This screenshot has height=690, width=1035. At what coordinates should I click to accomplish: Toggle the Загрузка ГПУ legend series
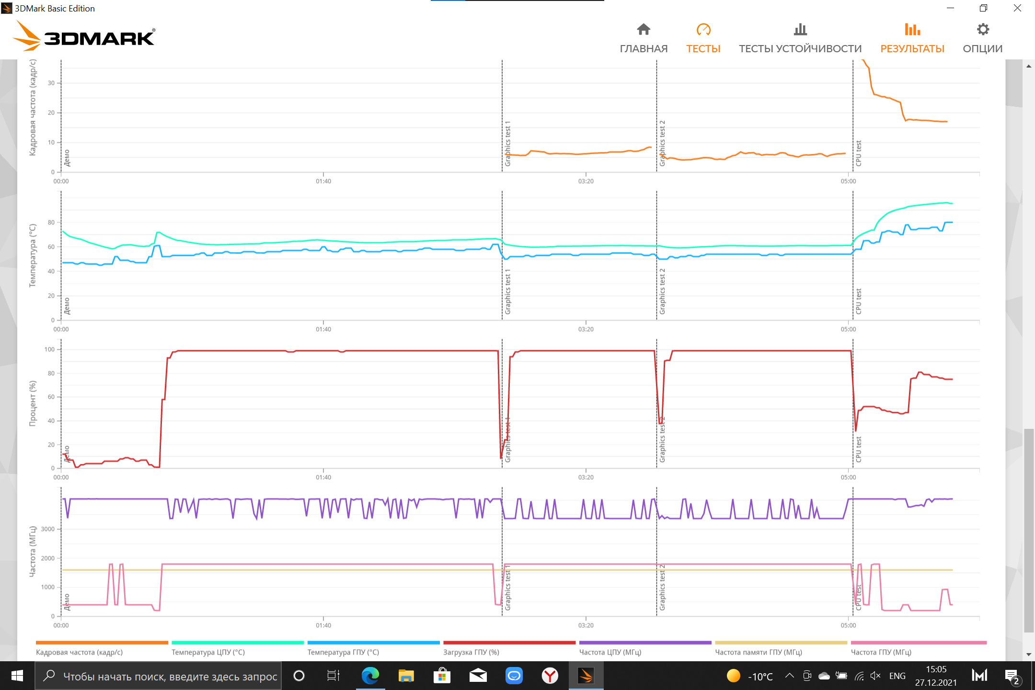click(x=471, y=652)
